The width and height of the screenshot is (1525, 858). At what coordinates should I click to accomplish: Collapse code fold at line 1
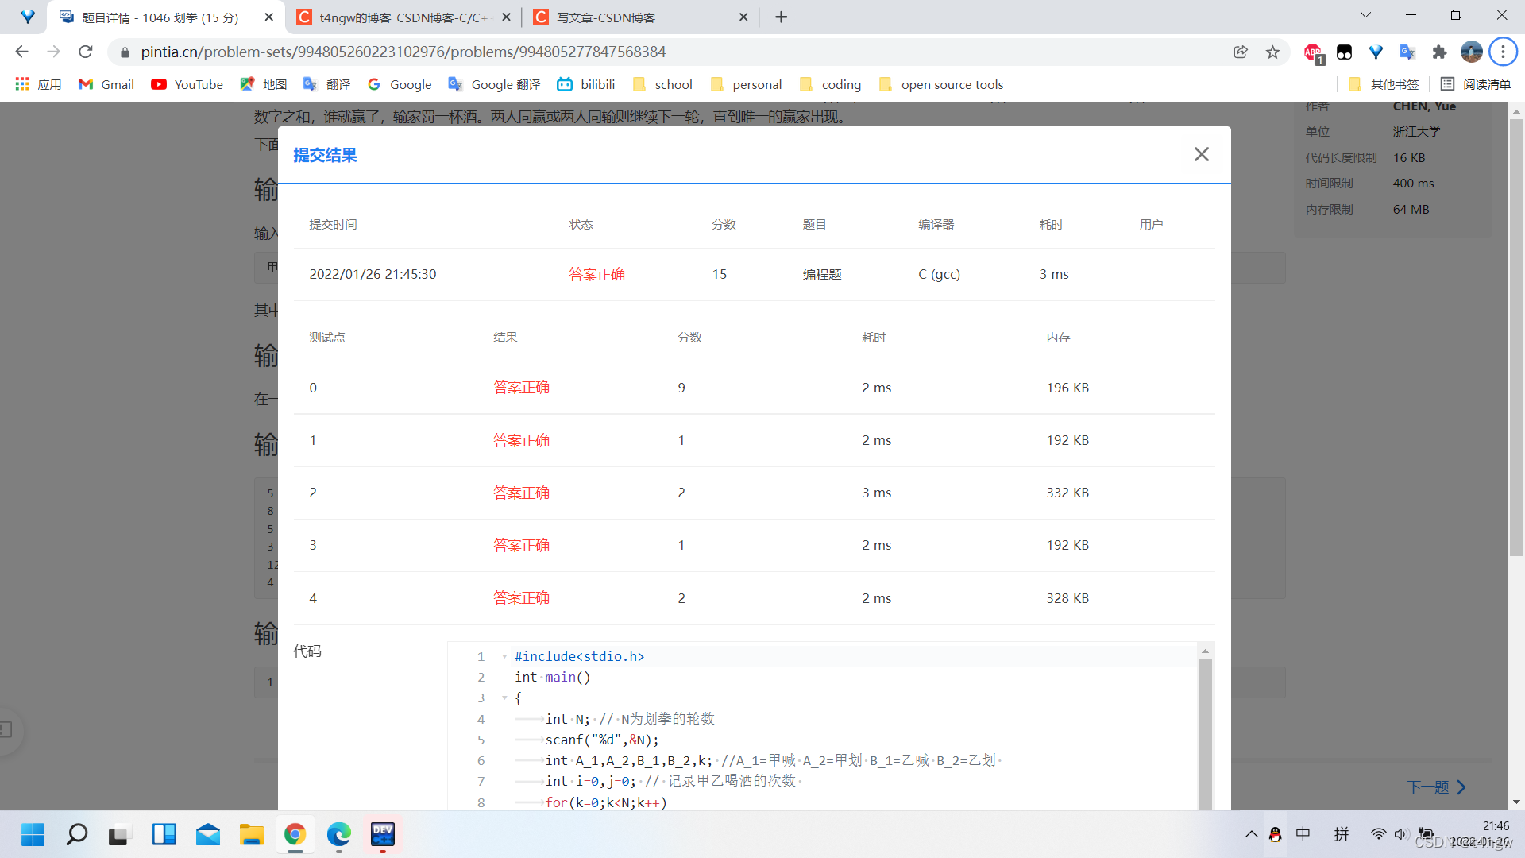(x=504, y=656)
